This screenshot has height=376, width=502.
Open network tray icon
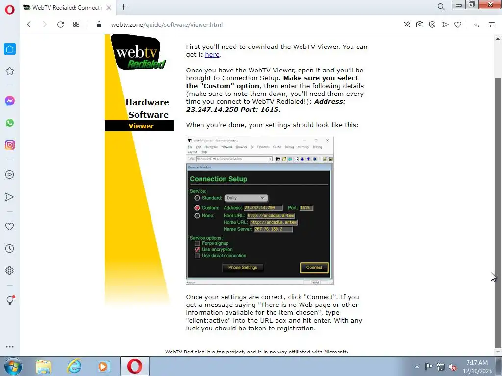(441, 367)
